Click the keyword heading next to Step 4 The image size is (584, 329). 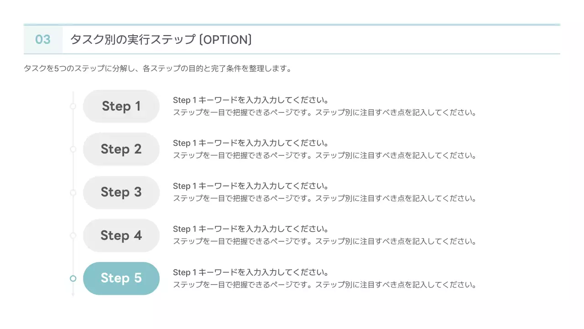(250, 229)
